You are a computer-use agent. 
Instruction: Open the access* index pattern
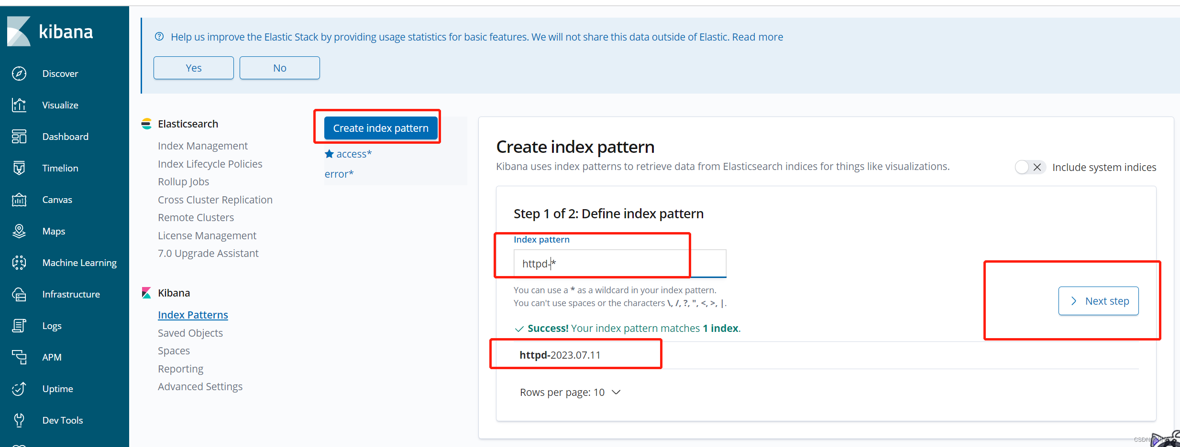pos(354,154)
